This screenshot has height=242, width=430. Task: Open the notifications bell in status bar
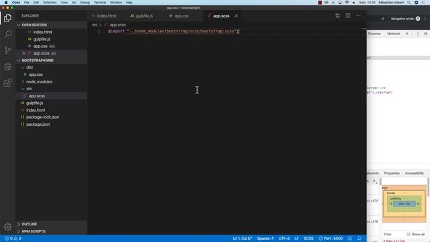point(359,239)
